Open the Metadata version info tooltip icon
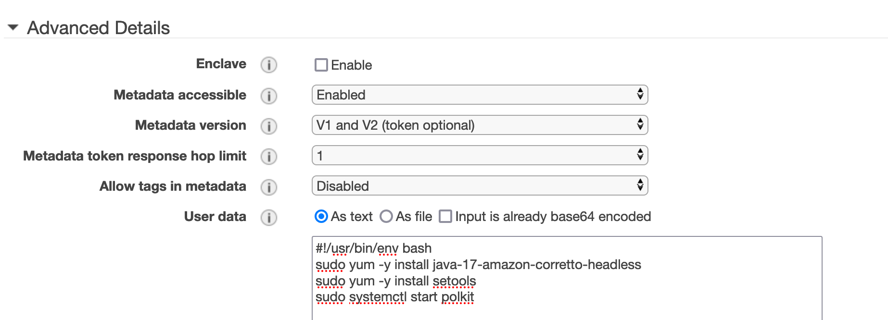The width and height of the screenshot is (888, 320). coord(269,126)
